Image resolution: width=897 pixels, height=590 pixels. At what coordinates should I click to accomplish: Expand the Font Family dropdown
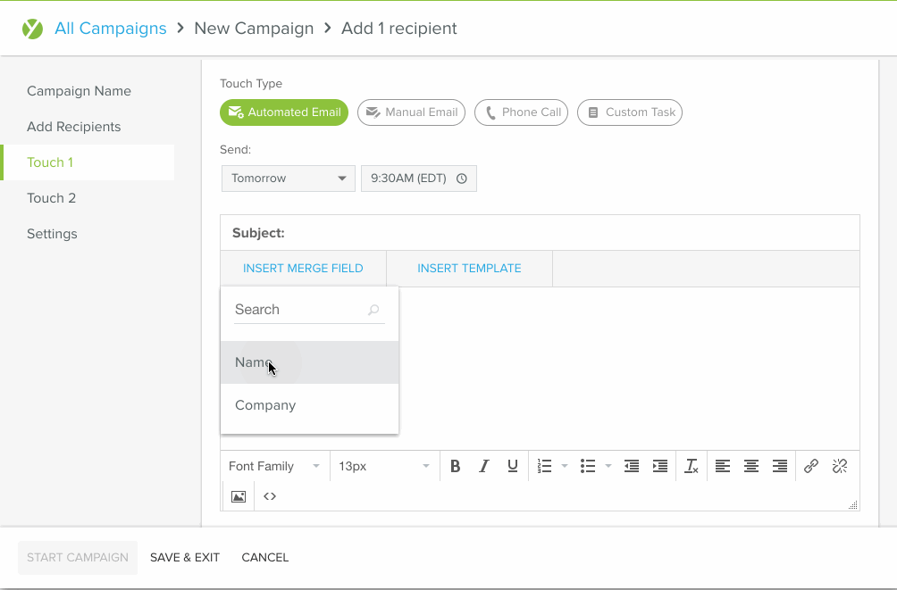273,466
